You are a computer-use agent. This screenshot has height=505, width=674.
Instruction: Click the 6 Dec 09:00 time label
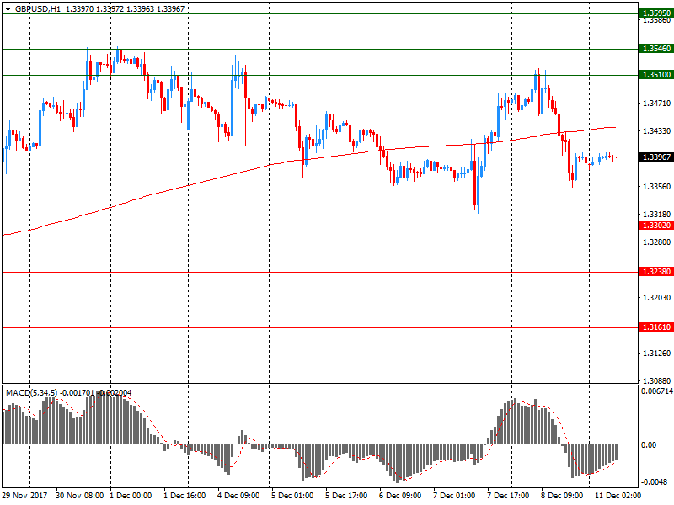point(400,496)
